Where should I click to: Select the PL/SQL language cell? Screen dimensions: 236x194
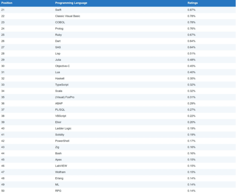[x=61, y=110]
